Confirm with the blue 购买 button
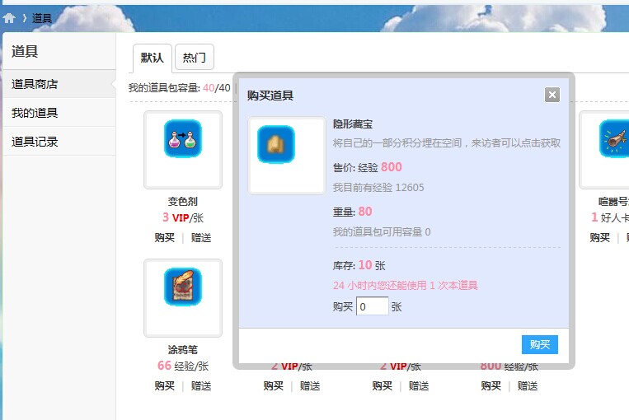This screenshot has width=629, height=420. click(539, 345)
